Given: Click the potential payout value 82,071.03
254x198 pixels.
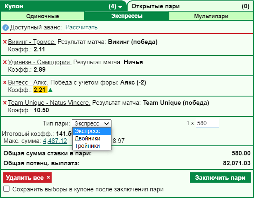Looking at the screenshot, I should tap(237, 163).
